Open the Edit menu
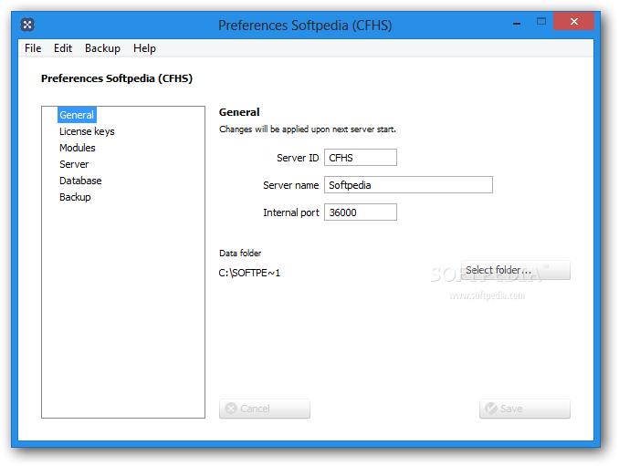Viewport: 619px width, 466px height. pos(63,48)
